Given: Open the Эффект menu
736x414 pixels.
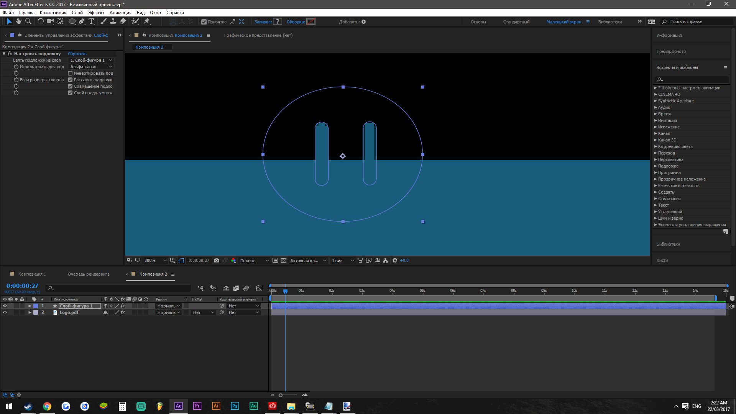Looking at the screenshot, I should click(x=96, y=12).
